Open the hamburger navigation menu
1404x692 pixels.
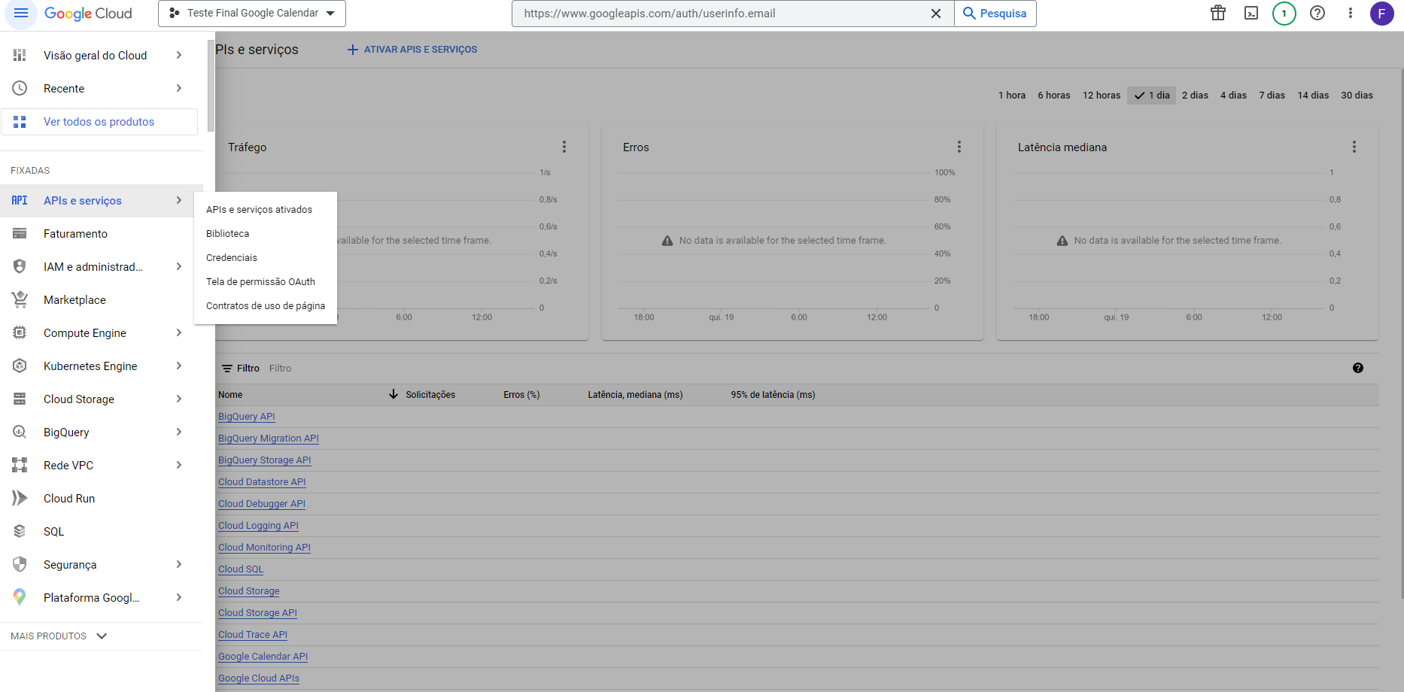click(x=21, y=14)
